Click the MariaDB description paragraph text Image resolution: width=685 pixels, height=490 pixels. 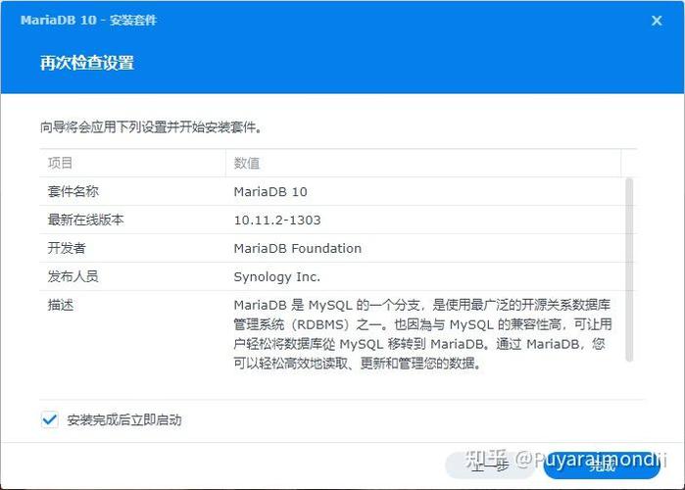[422, 333]
